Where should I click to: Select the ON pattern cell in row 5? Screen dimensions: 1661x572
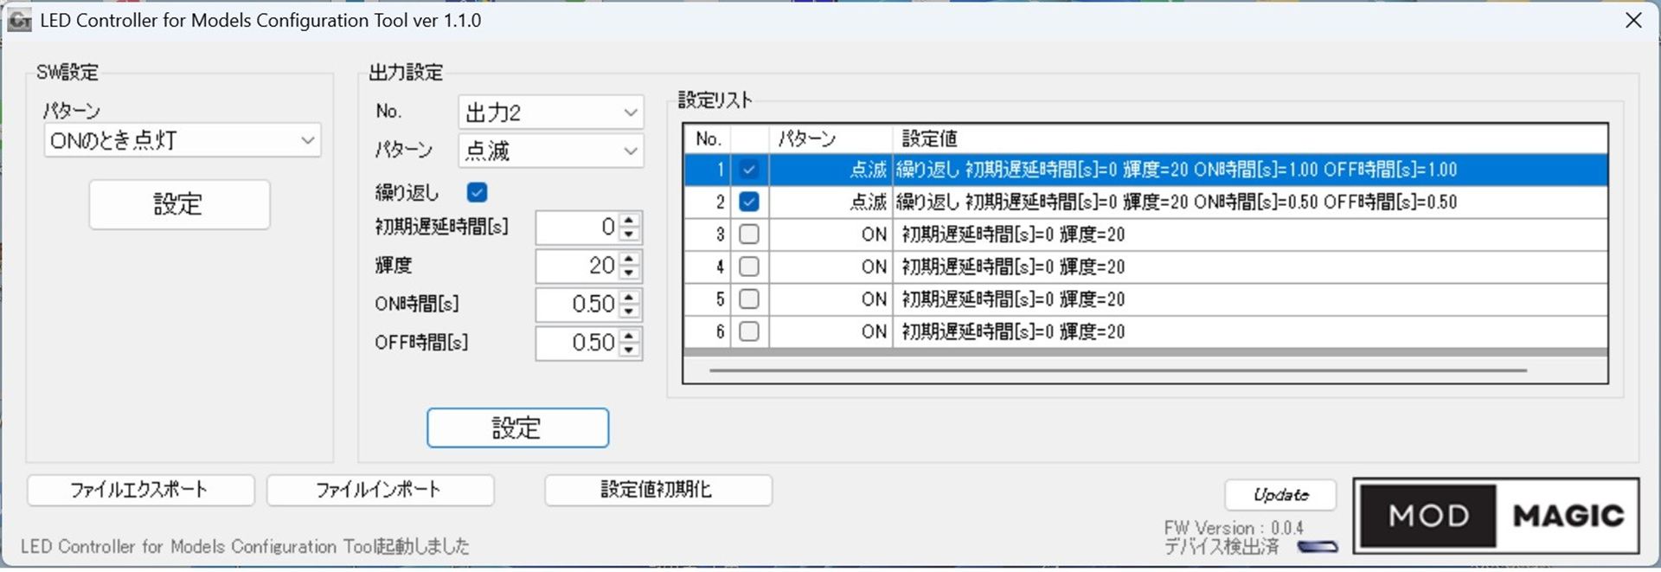(830, 299)
